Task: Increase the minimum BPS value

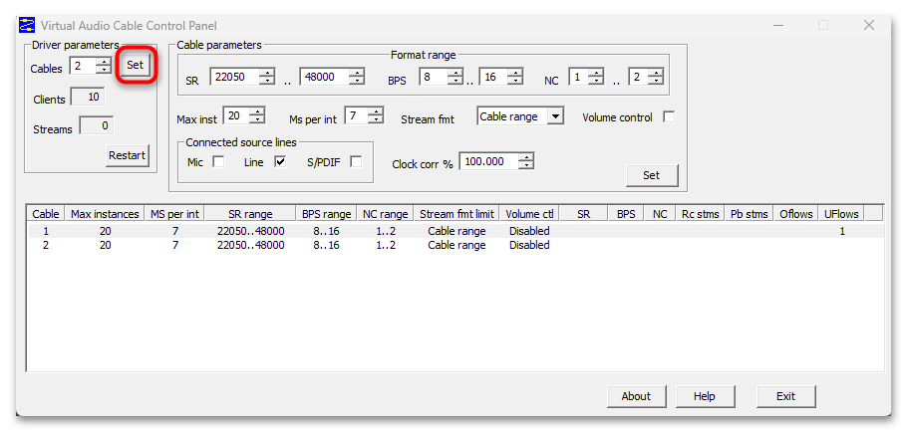Action: (455, 73)
